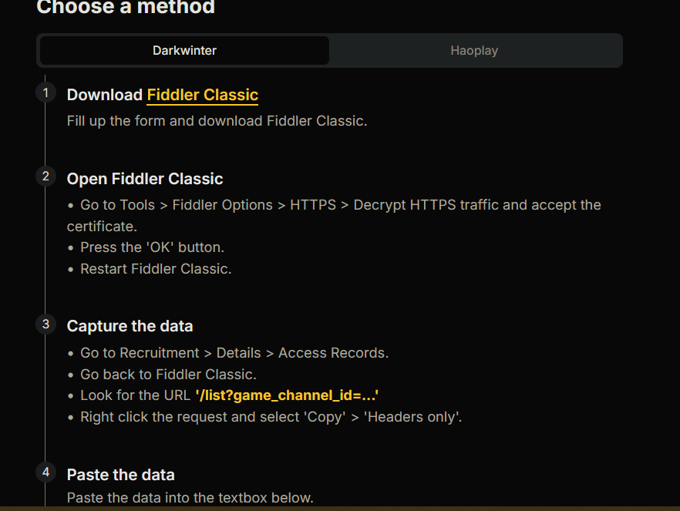Click the step 1 number circle
This screenshot has height=511, width=680.
(46, 92)
